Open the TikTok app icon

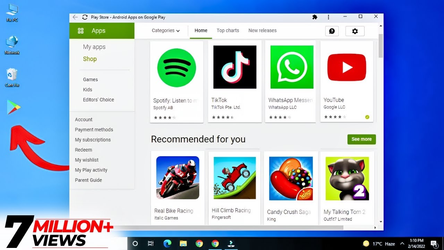click(235, 67)
